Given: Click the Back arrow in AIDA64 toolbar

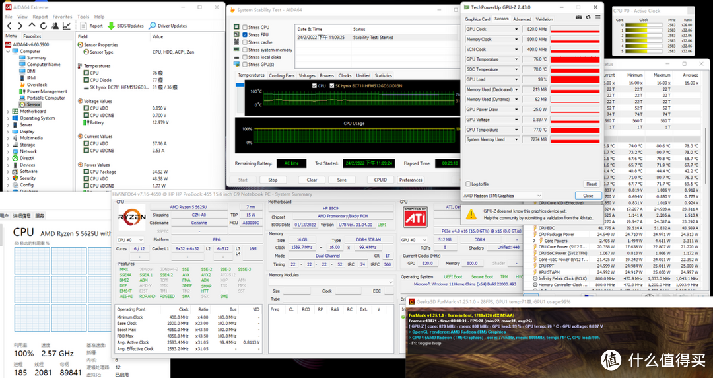Looking at the screenshot, I should 9,26.
